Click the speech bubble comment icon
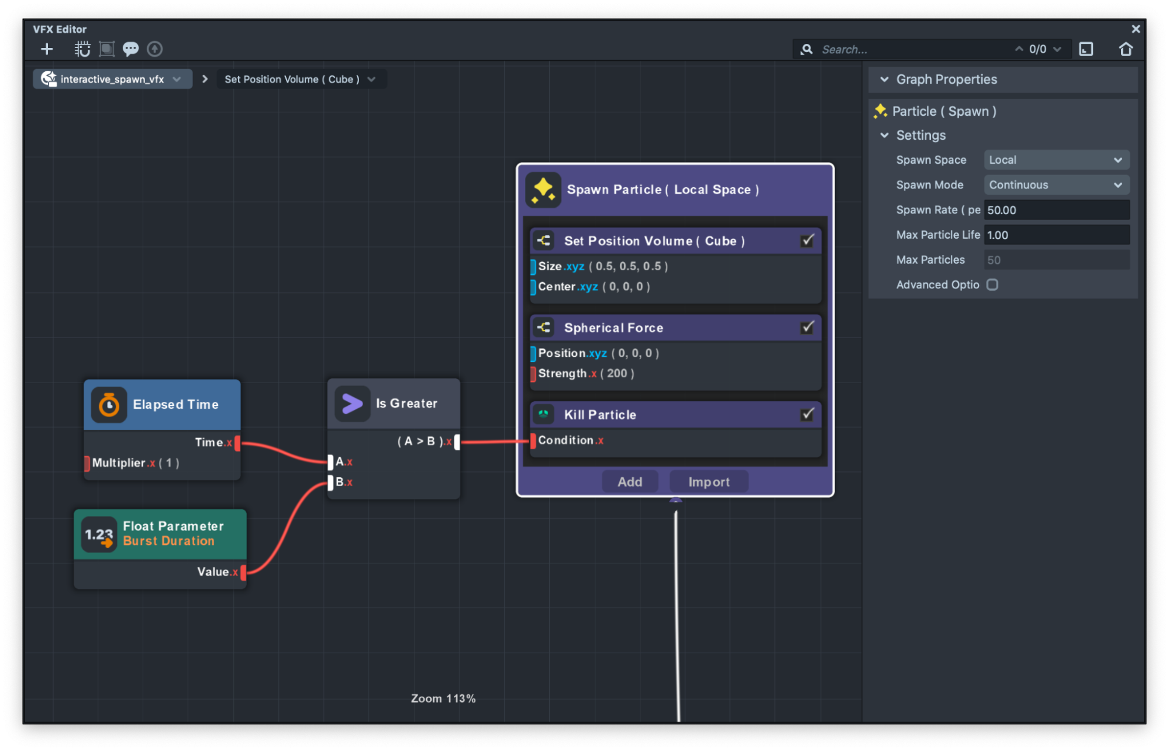The width and height of the screenshot is (1169, 751). [130, 49]
